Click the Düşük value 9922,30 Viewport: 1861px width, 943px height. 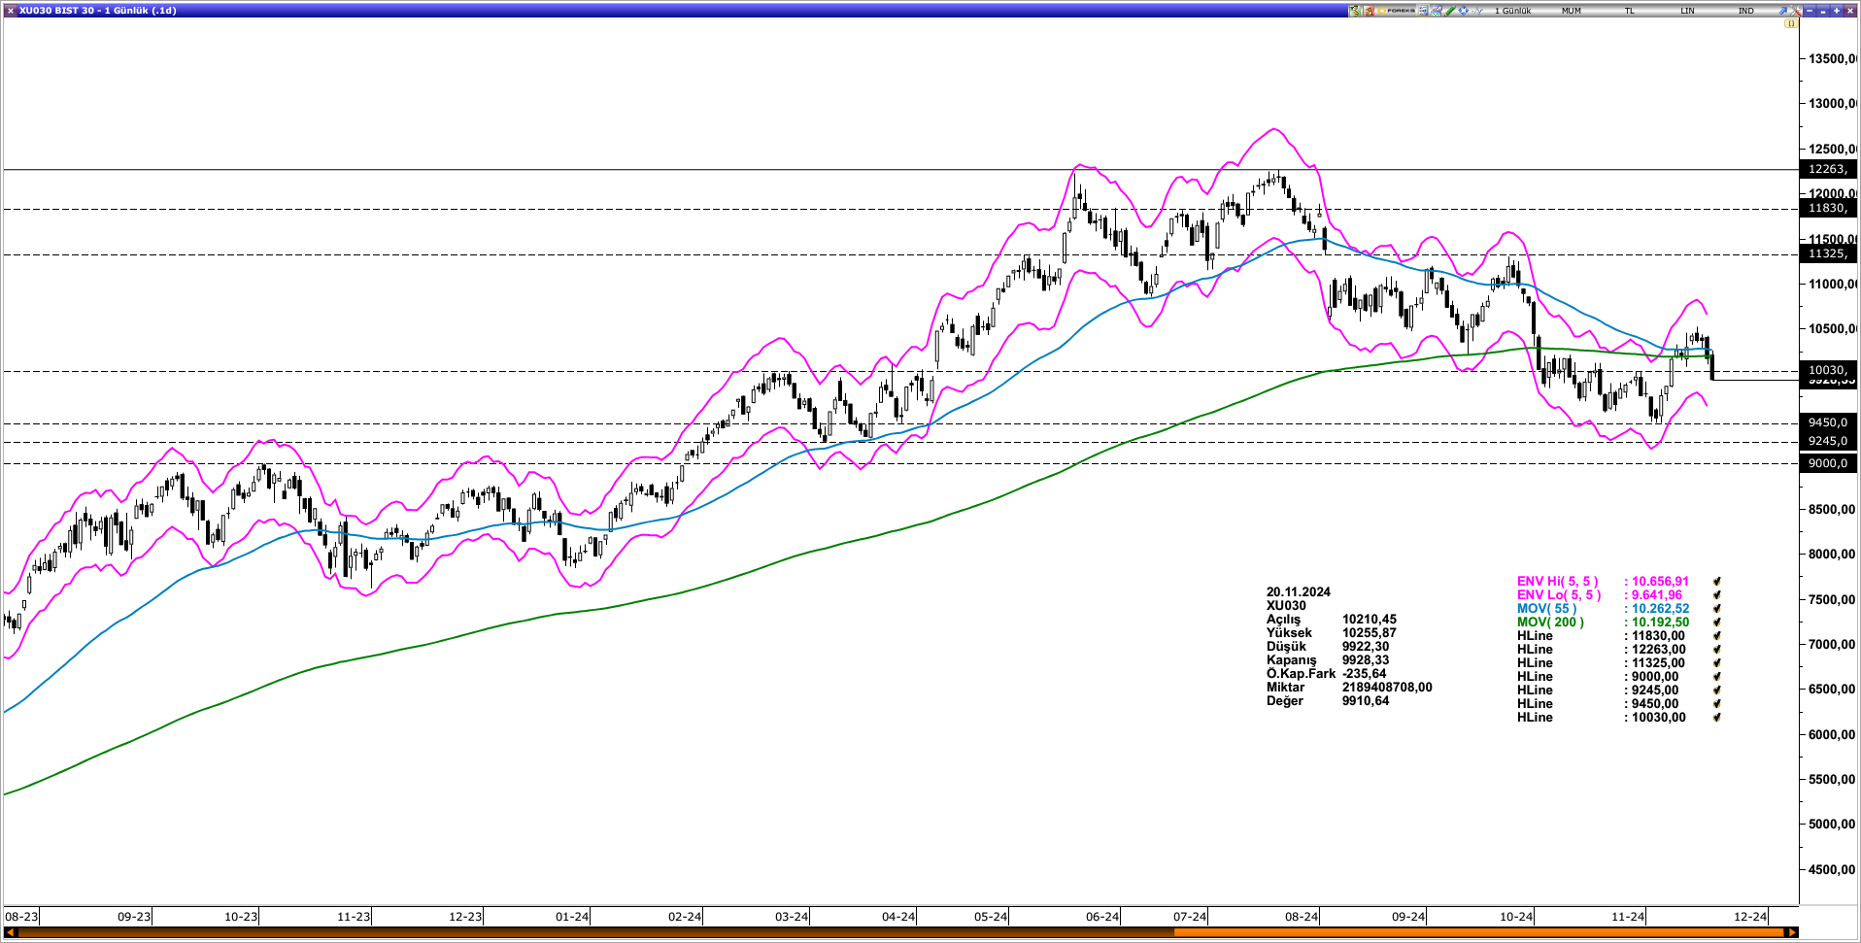[x=1365, y=646]
